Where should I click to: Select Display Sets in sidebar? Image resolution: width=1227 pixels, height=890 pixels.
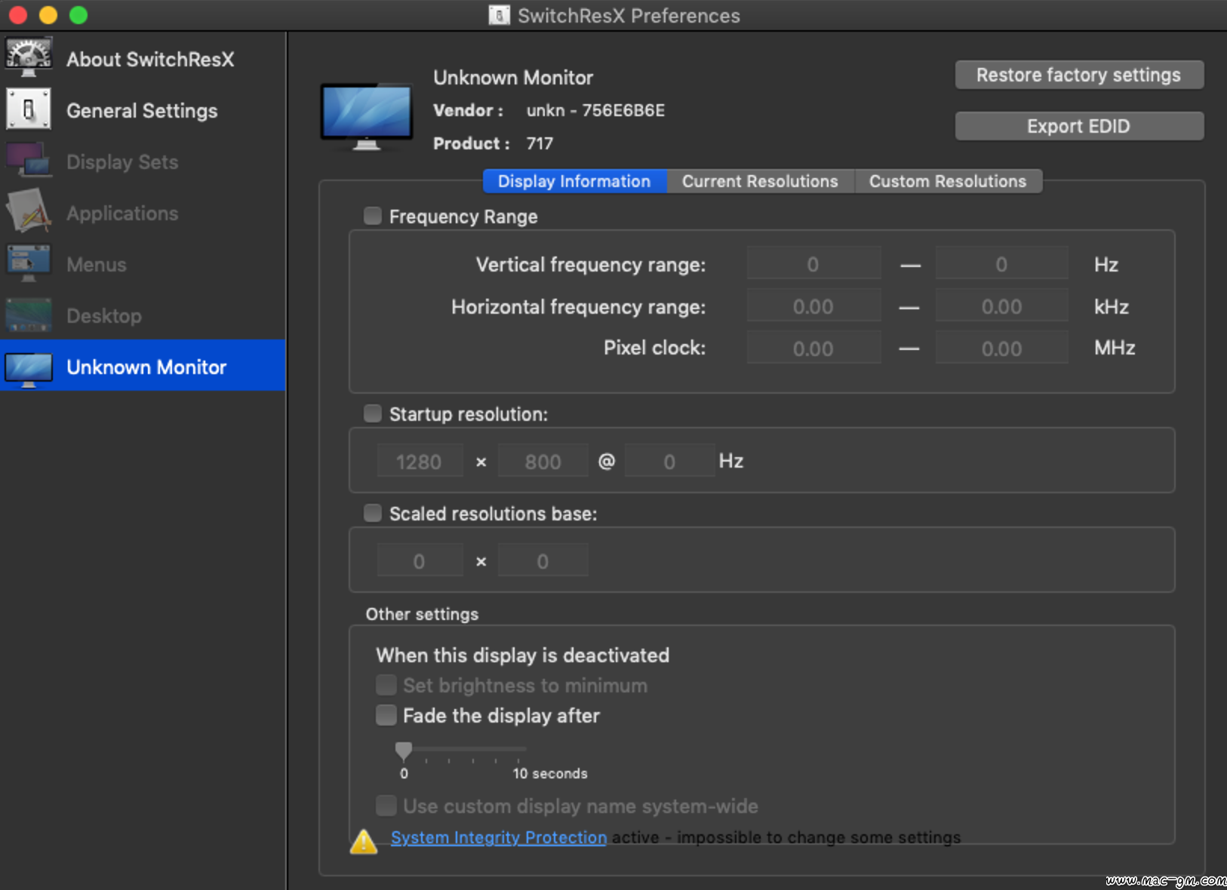pyautogui.click(x=143, y=161)
